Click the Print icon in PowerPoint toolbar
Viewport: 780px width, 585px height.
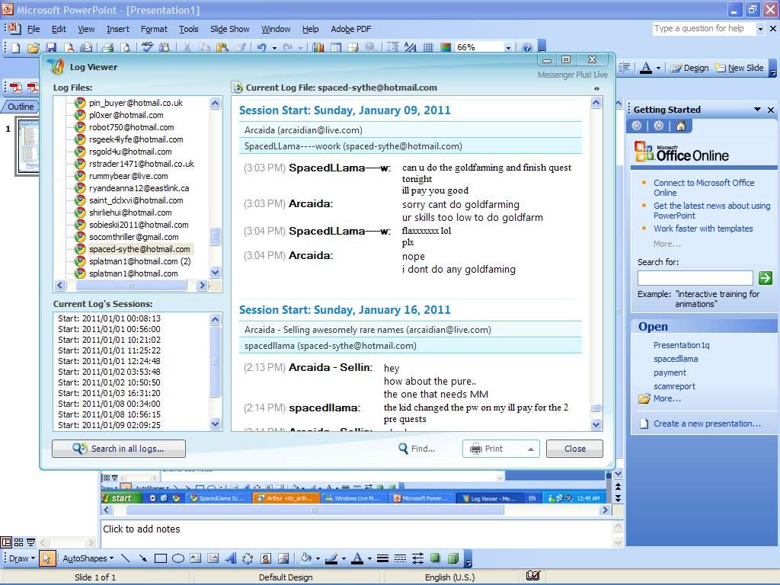pyautogui.click(x=107, y=47)
